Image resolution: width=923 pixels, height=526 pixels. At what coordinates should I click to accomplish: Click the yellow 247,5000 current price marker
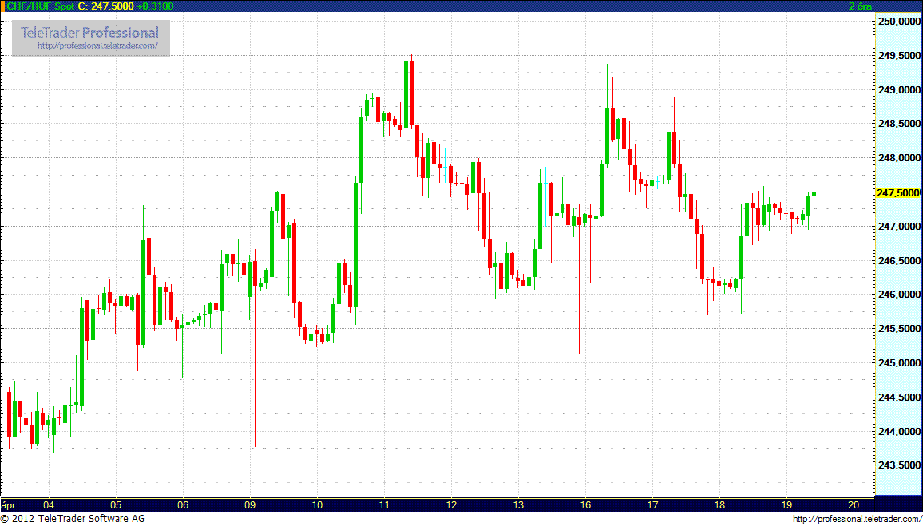coord(898,192)
